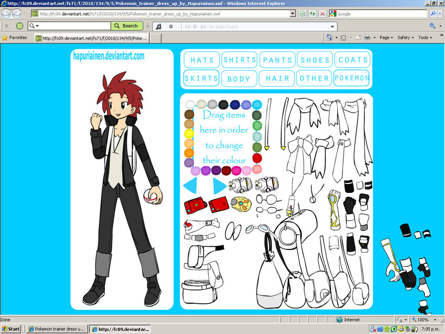The height and width of the screenshot is (334, 445).
Task: Click the Refresh page icon
Action: tap(312, 14)
